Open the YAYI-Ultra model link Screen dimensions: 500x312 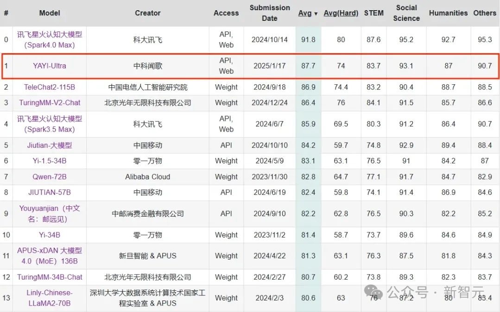pos(50,66)
